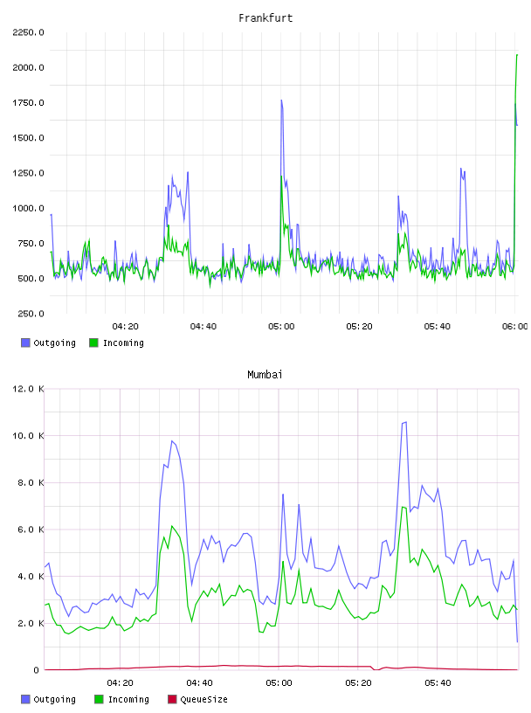Click the 05:40 time label in Frankfurt chart
Image resolution: width=531 pixels, height=713 pixels.
point(437,327)
